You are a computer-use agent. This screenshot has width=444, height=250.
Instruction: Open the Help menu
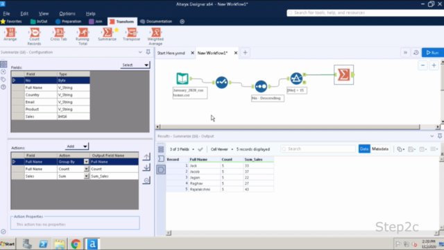[91, 14]
